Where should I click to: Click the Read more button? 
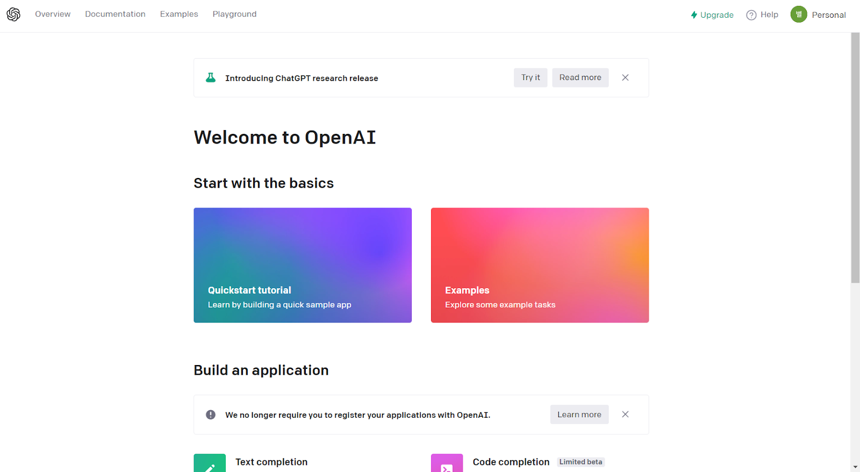(580, 77)
